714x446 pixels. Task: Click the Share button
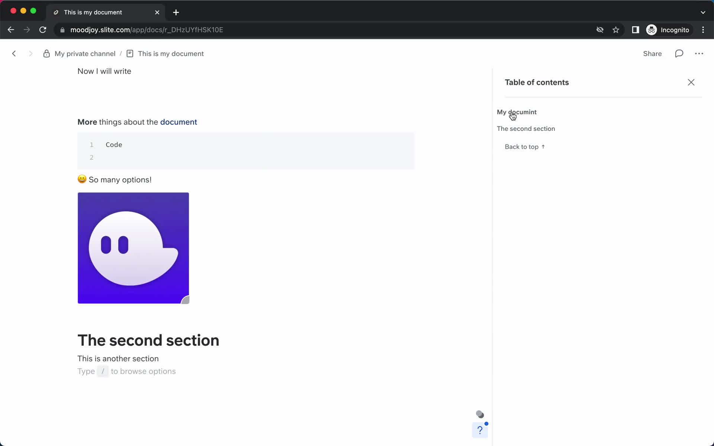point(652,53)
